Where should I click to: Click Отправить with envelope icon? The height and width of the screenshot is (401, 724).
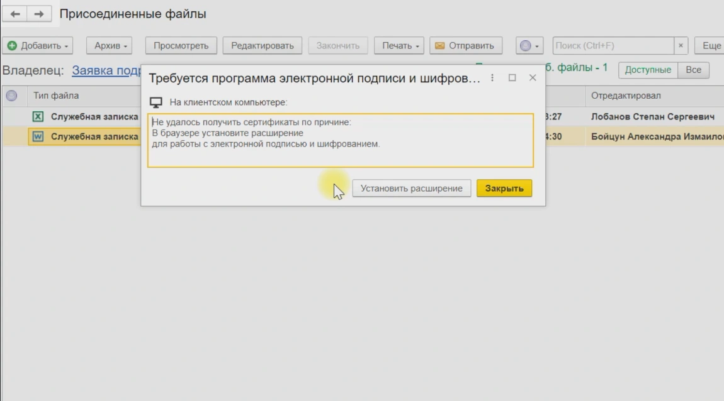tap(466, 46)
